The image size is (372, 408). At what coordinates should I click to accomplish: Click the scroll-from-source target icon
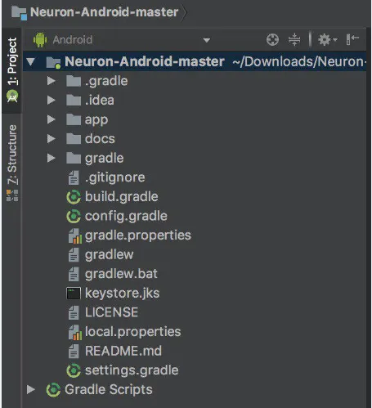point(272,40)
